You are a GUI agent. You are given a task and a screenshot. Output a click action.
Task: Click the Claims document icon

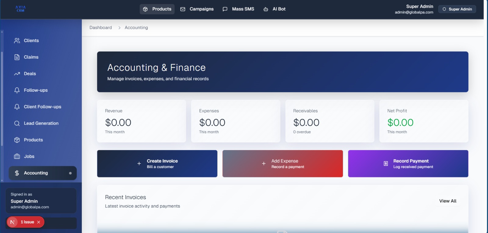(x=17, y=57)
